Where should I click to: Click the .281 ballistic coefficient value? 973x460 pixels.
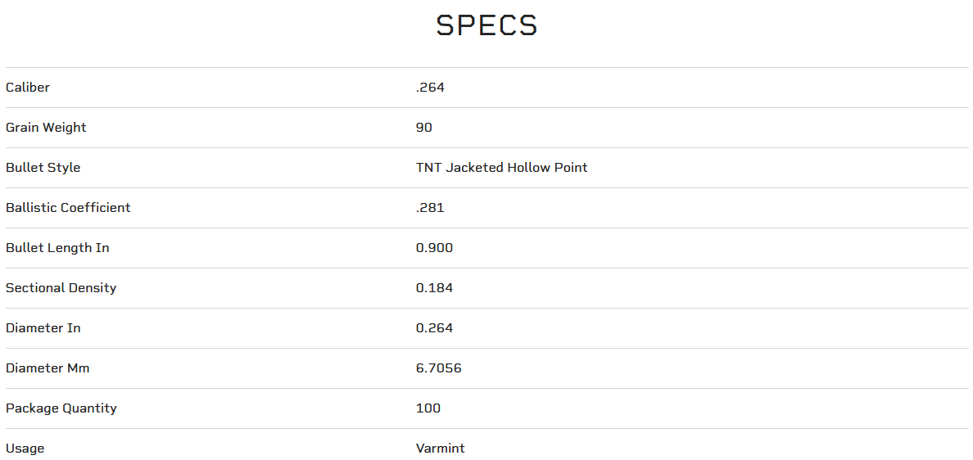pos(430,208)
